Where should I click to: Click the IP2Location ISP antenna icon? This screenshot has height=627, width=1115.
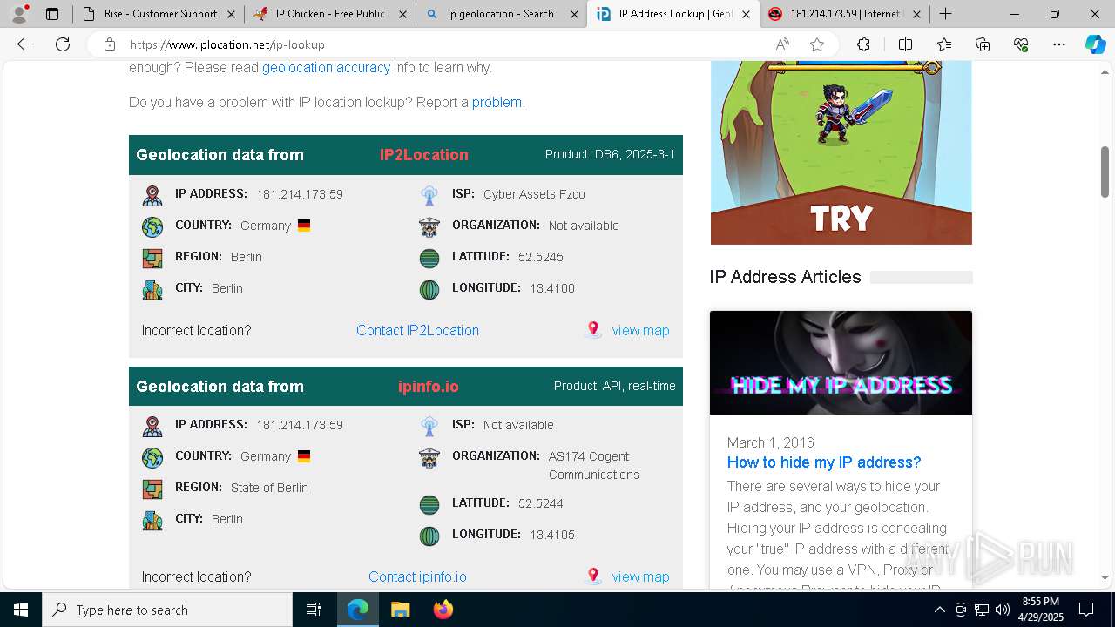pyautogui.click(x=429, y=195)
